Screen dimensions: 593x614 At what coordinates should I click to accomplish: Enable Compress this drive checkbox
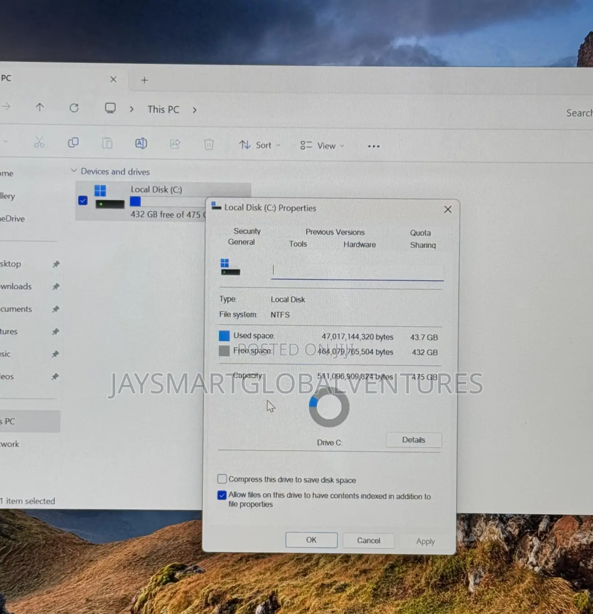click(222, 479)
